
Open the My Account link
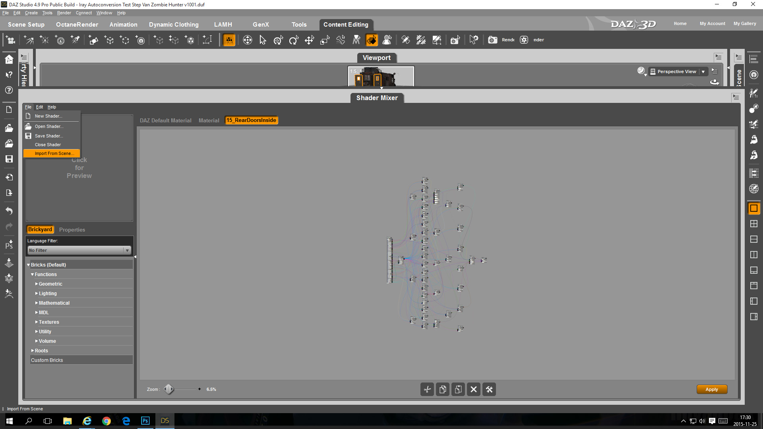pos(712,23)
